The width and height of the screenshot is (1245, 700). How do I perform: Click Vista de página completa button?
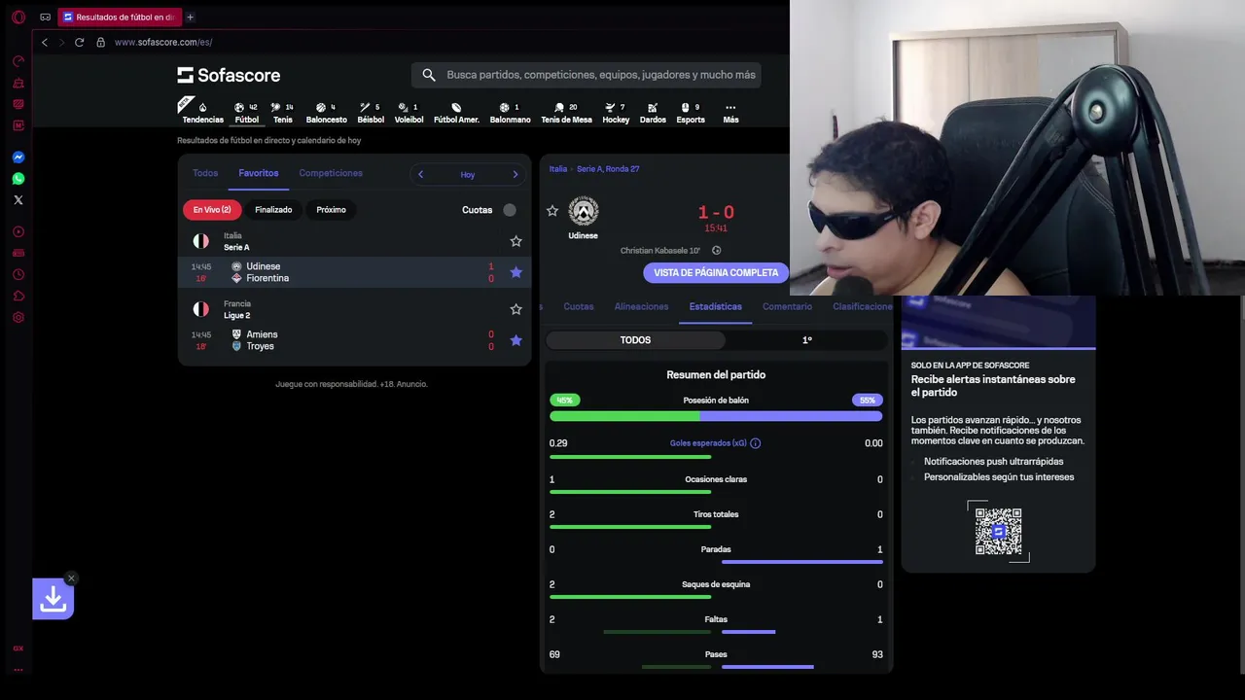(x=716, y=273)
